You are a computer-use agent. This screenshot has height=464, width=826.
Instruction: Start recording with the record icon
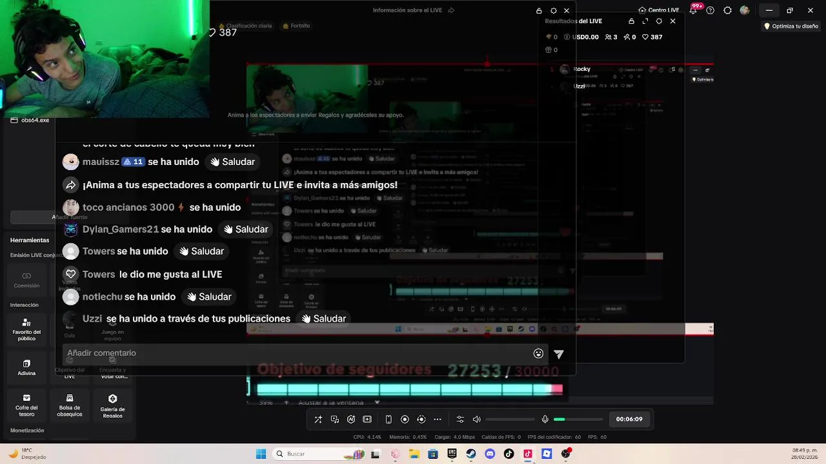pos(405,419)
